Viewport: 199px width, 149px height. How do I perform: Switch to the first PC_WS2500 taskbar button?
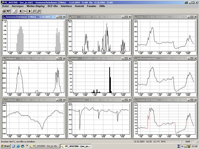(x=44, y=146)
